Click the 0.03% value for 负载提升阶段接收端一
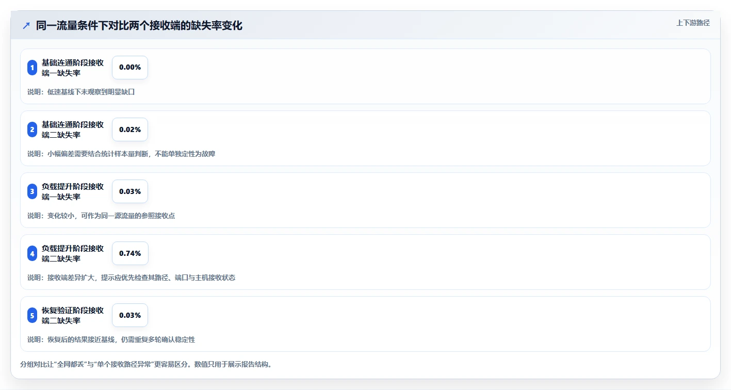Screen dimensions: 731x390 click(130, 191)
